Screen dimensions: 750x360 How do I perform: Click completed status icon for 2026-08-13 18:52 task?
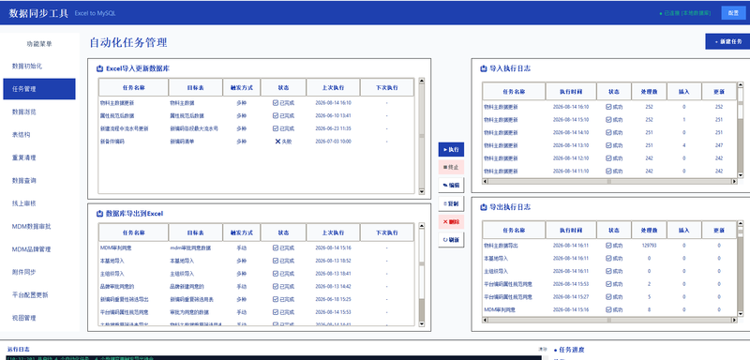(x=275, y=261)
